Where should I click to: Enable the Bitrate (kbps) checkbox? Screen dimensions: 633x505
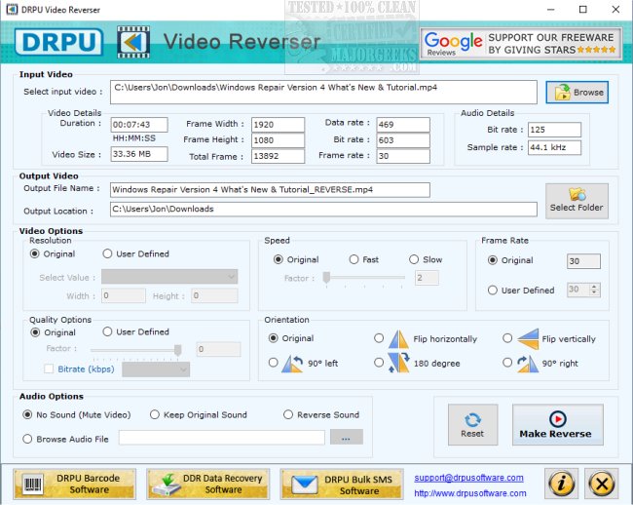(x=49, y=369)
